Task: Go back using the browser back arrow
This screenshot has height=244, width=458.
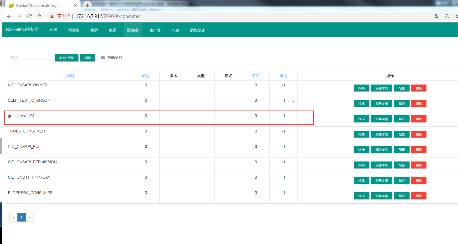Action: [x=9, y=16]
